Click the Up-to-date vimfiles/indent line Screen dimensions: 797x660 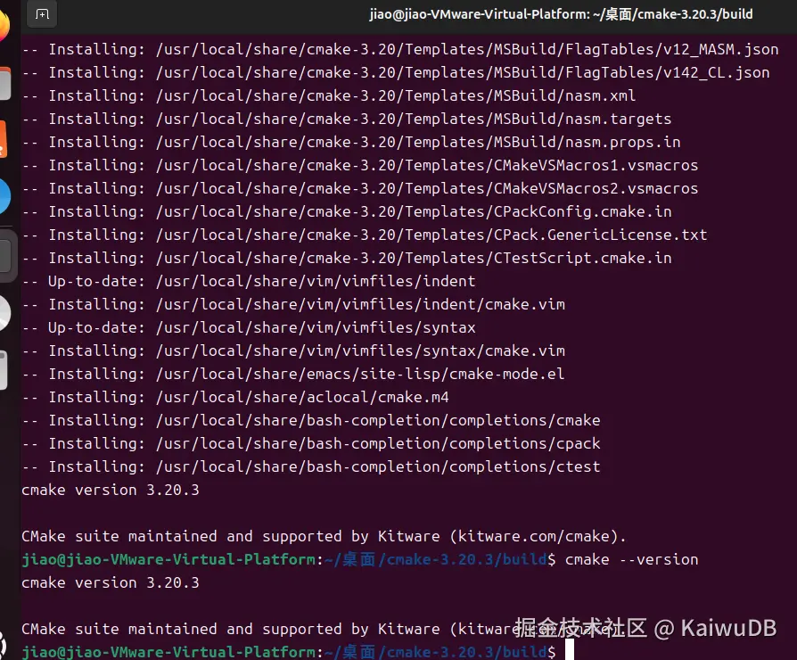pos(249,281)
